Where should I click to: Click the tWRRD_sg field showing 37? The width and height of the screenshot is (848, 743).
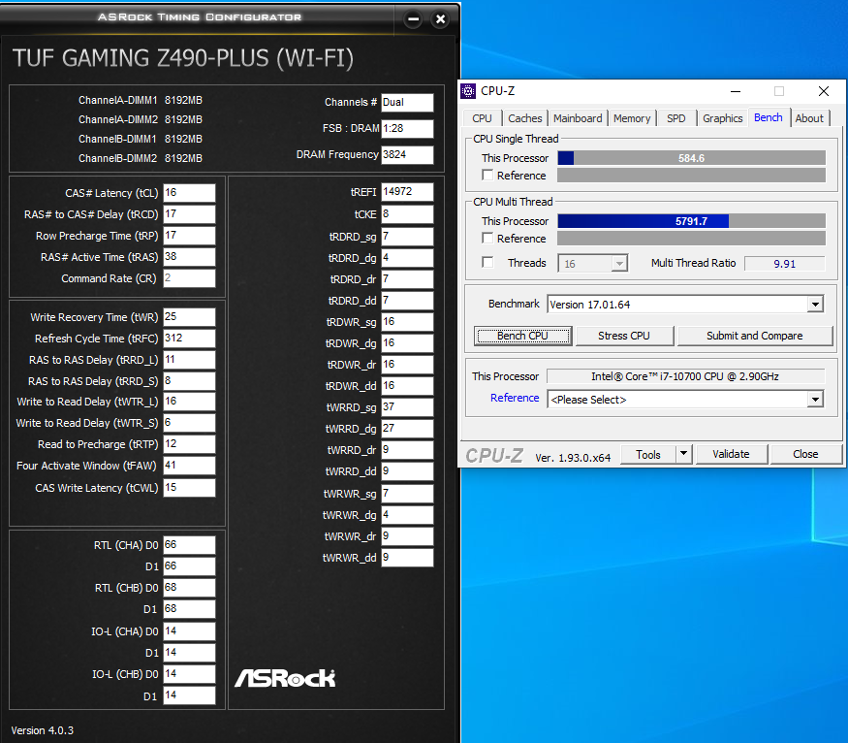pyautogui.click(x=407, y=407)
